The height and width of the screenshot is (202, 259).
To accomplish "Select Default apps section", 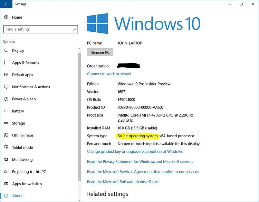I will point(22,75).
